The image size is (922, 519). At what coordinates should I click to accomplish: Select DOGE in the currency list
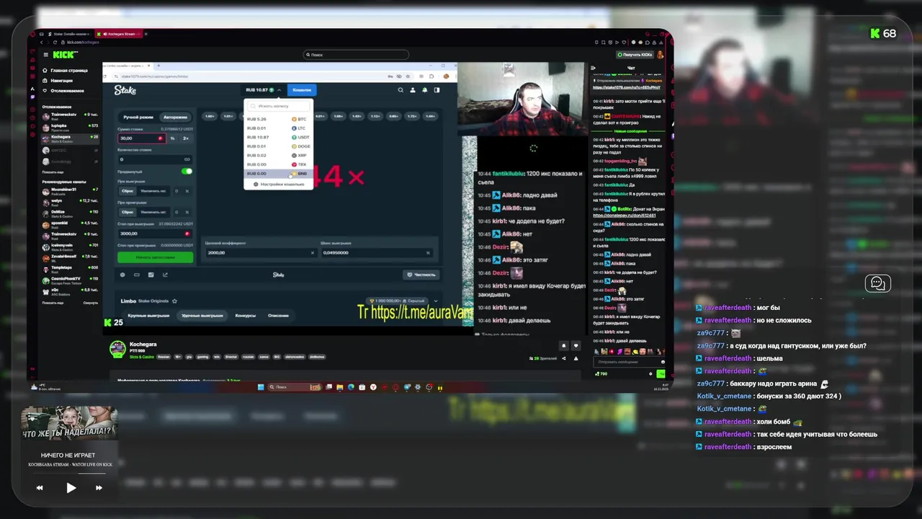[278, 146]
